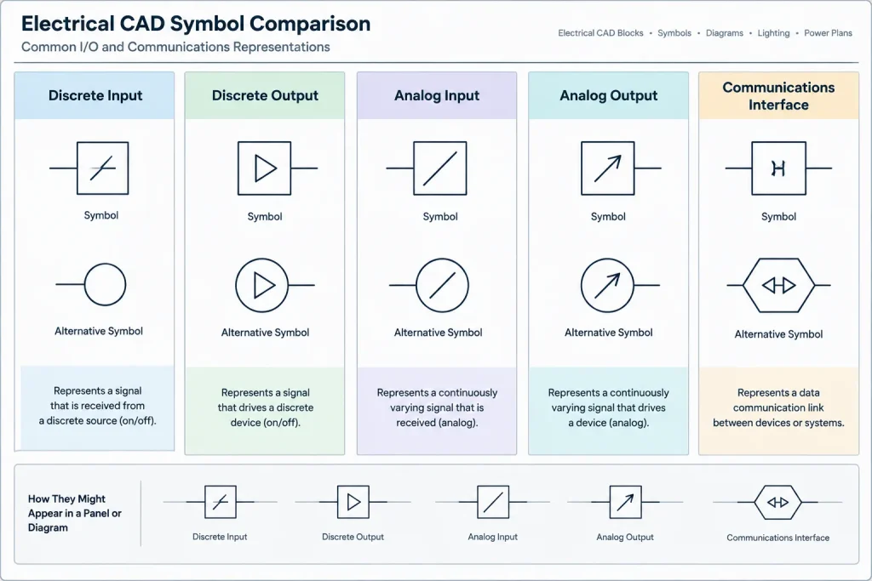
Task: Click the Communications Interface square symbol
Action: pos(778,168)
